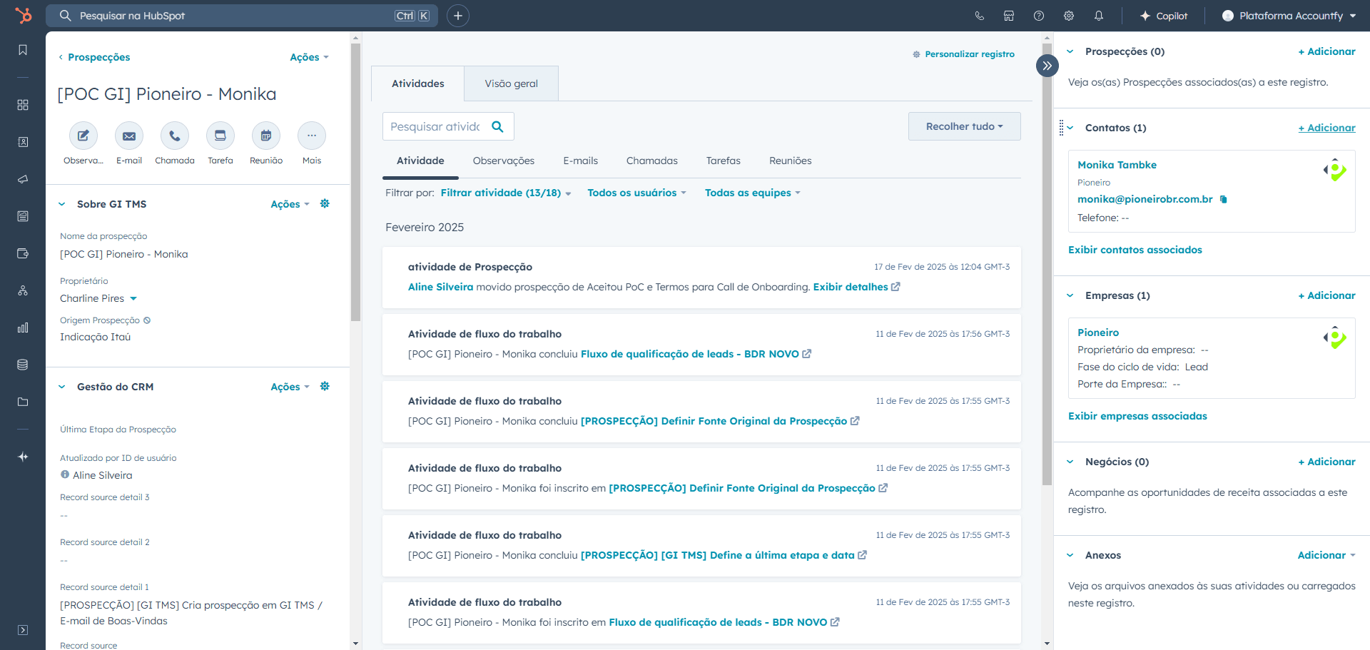Open the Commerce icon in sidebar
Image resolution: width=1370 pixels, height=650 pixels.
[x=23, y=253]
